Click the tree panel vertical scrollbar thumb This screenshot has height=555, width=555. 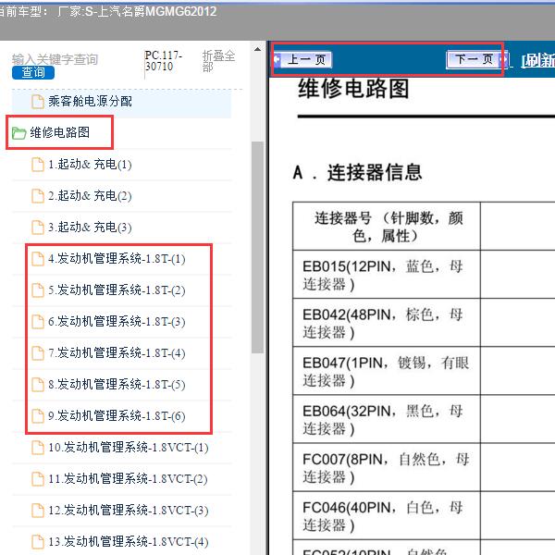pos(258,247)
